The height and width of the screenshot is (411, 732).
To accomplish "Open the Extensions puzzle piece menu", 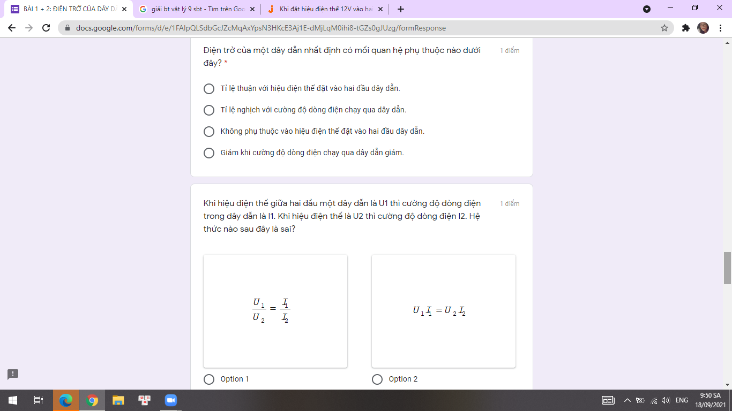I will pos(686,28).
